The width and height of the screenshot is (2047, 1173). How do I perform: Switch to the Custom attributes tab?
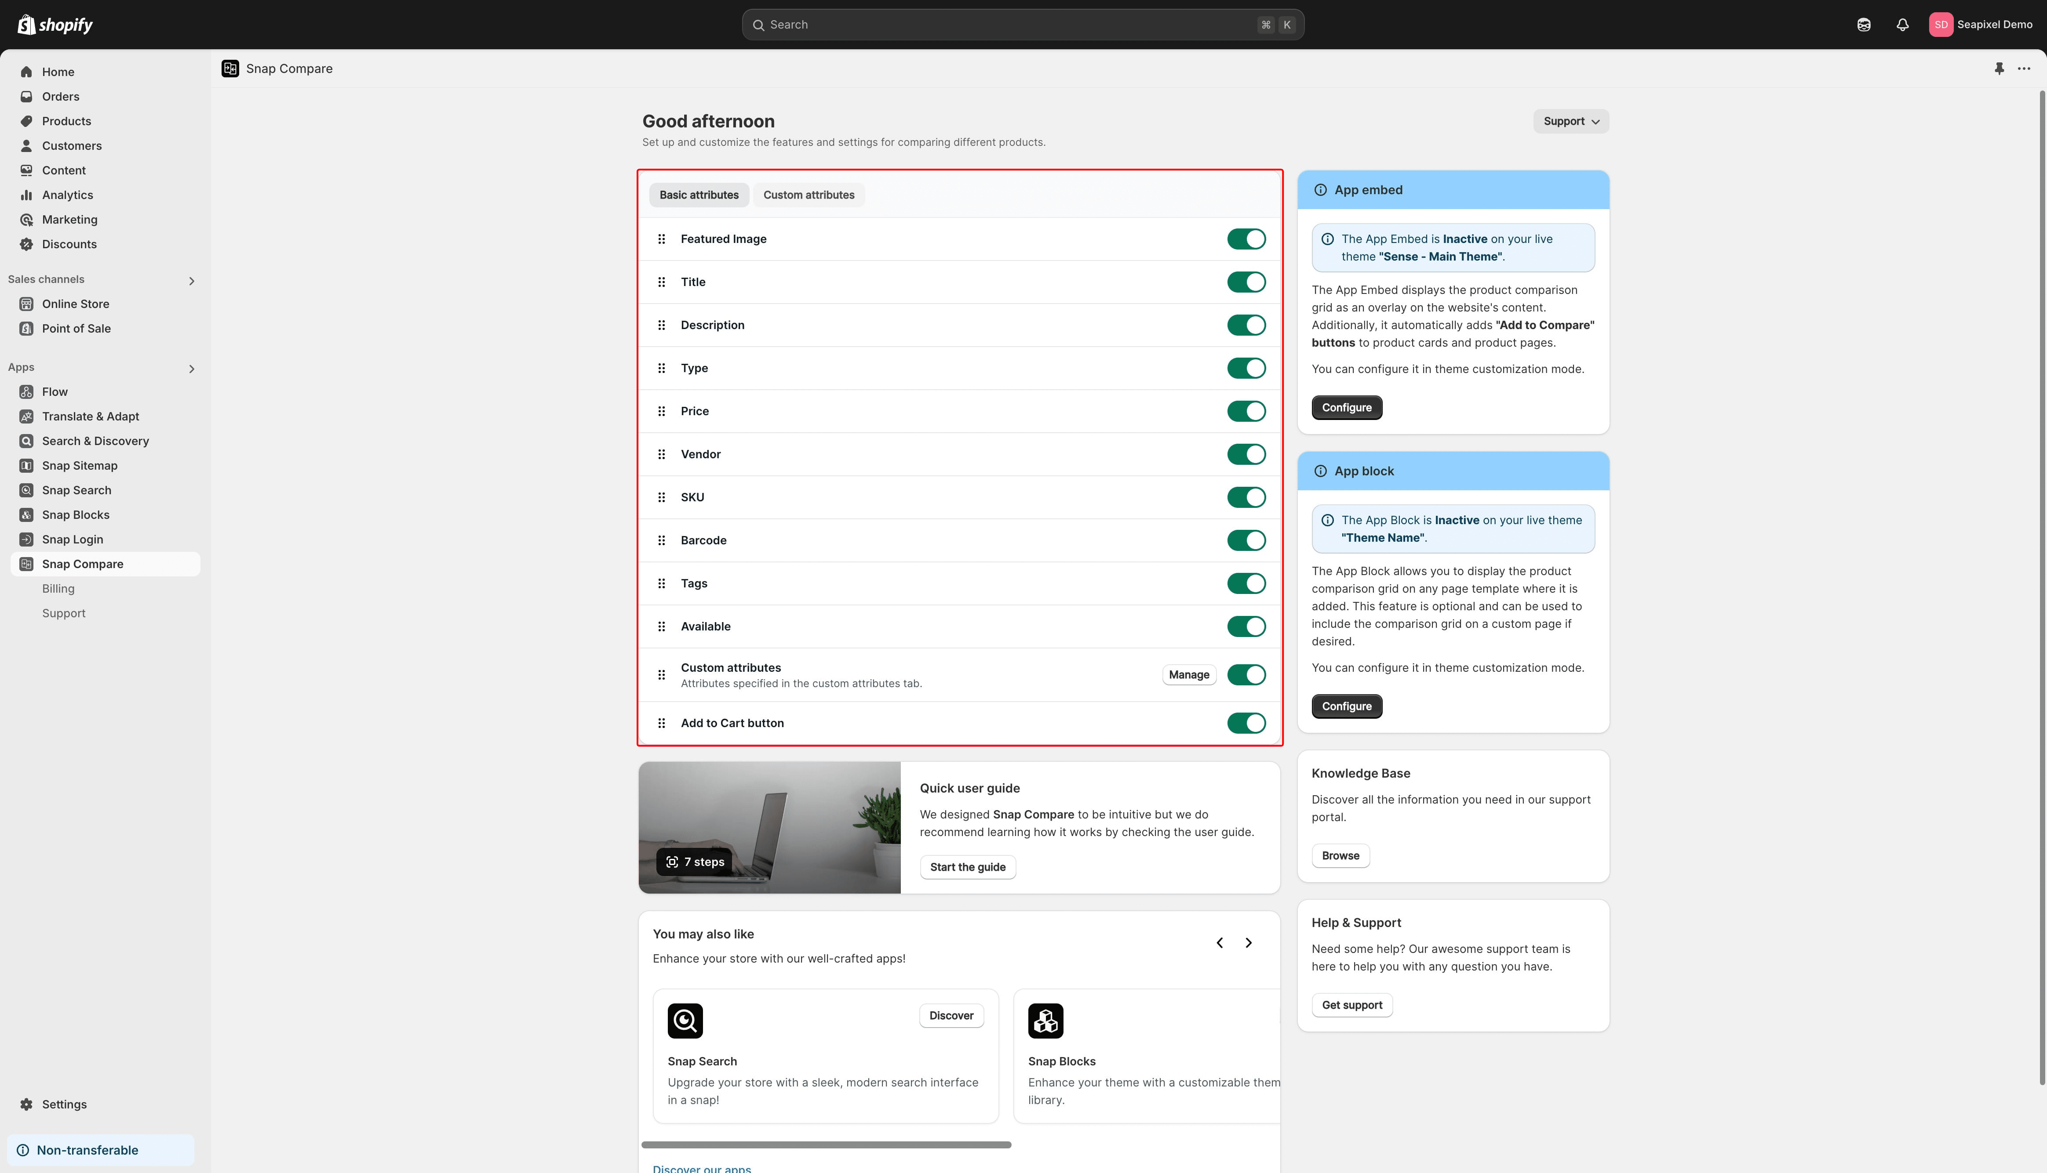[809, 194]
